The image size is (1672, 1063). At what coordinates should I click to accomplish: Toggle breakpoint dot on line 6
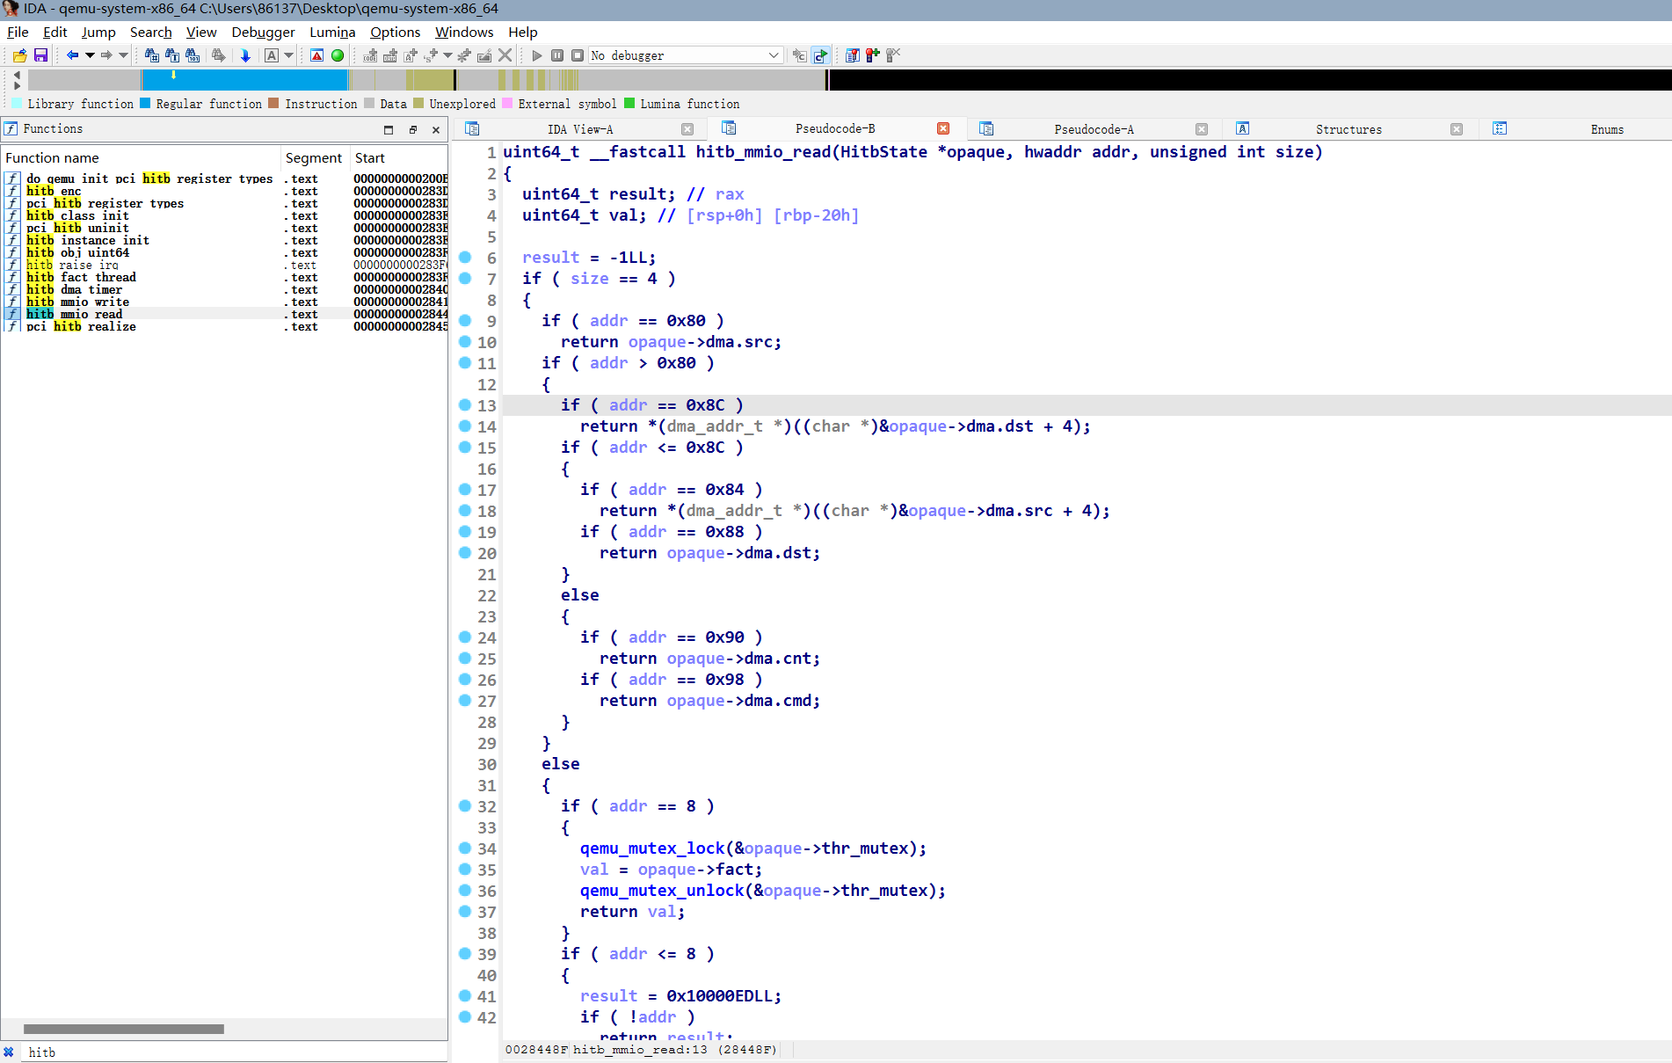click(x=465, y=257)
